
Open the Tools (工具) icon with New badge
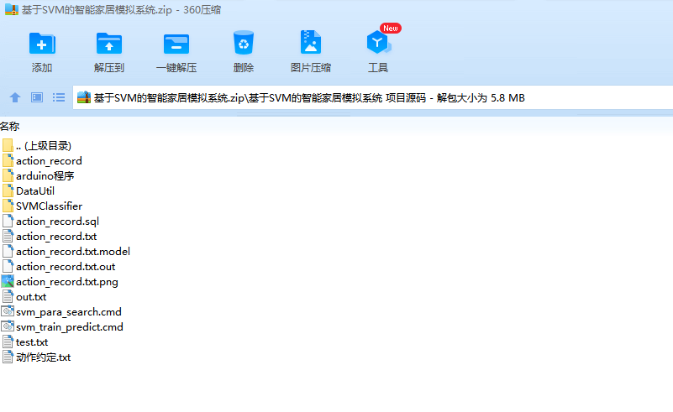[380, 41]
